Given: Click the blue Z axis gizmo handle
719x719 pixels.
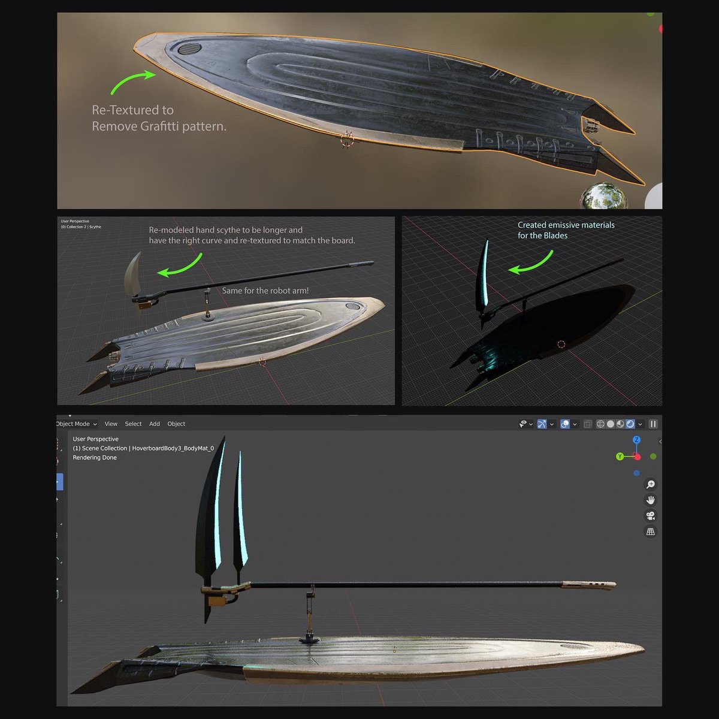Looking at the screenshot, I should tap(637, 440).
